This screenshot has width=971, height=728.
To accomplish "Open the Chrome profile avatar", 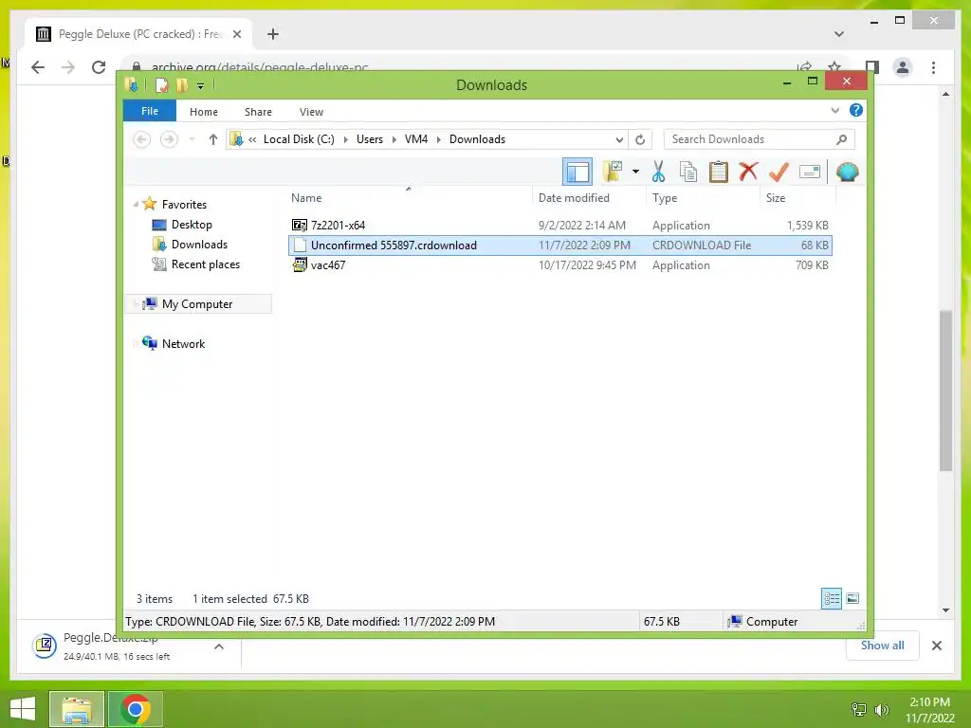I will tap(903, 67).
